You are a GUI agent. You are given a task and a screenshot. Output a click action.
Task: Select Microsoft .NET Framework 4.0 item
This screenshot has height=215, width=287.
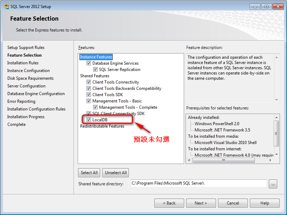coord(234,155)
